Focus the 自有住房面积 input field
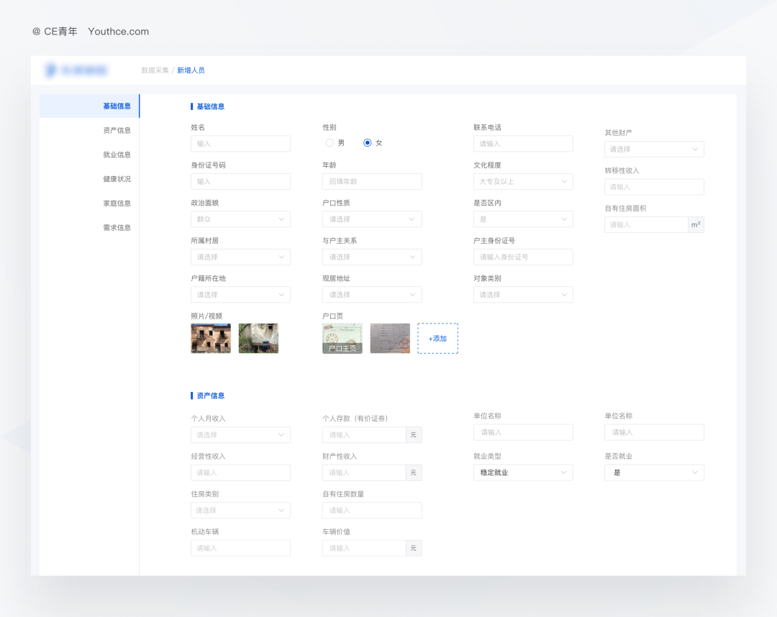The image size is (777, 617). (x=646, y=224)
